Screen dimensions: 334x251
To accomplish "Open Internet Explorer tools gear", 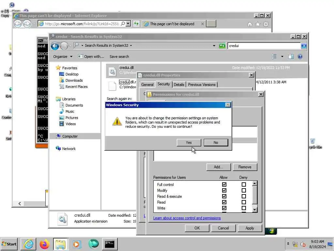I will [x=266, y=24].
